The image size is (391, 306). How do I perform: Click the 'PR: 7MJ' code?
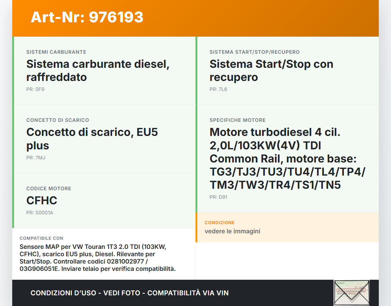click(x=36, y=158)
